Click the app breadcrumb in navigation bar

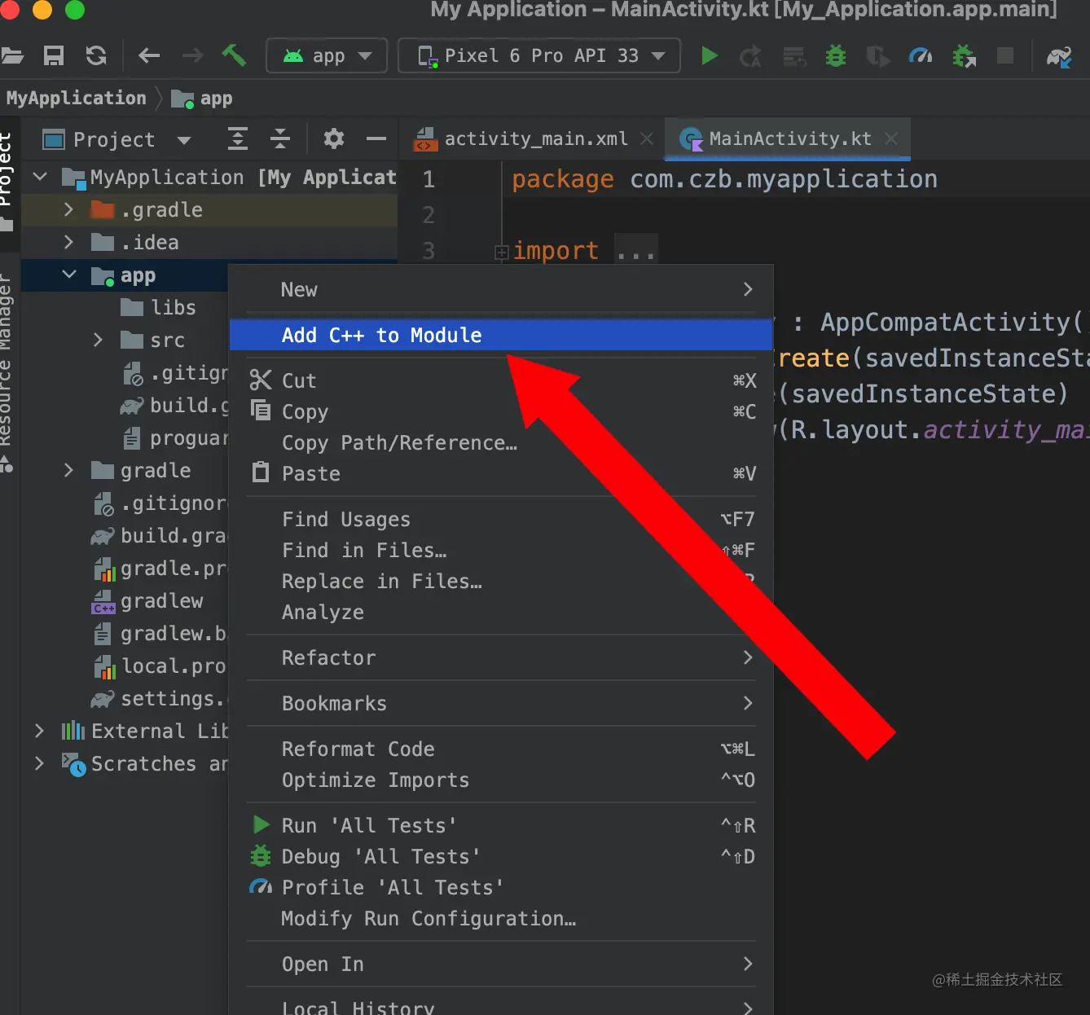click(x=202, y=99)
